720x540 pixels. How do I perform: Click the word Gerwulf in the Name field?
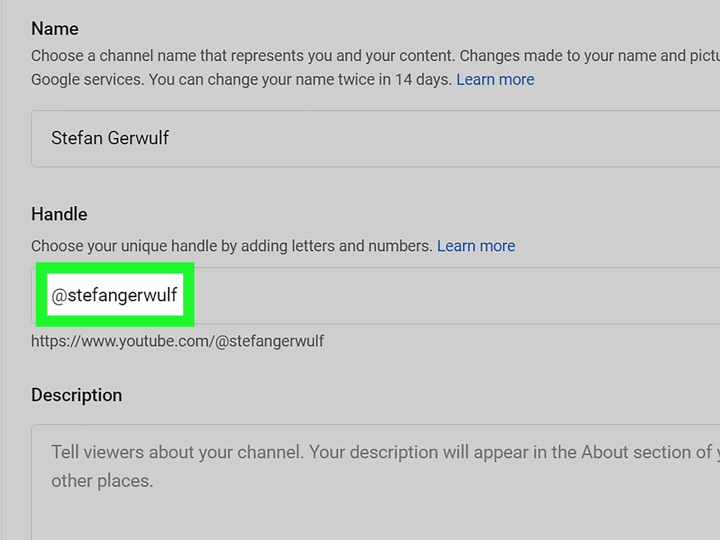pyautogui.click(x=138, y=138)
